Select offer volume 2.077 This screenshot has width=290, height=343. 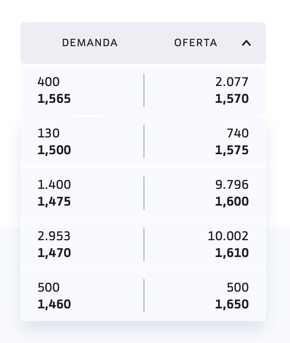(232, 82)
